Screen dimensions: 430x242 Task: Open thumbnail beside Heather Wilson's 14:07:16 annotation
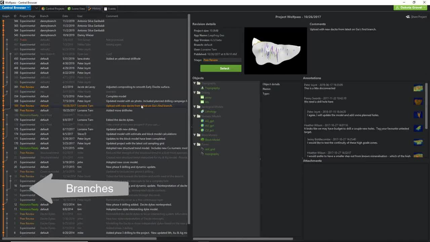[x=418, y=128]
